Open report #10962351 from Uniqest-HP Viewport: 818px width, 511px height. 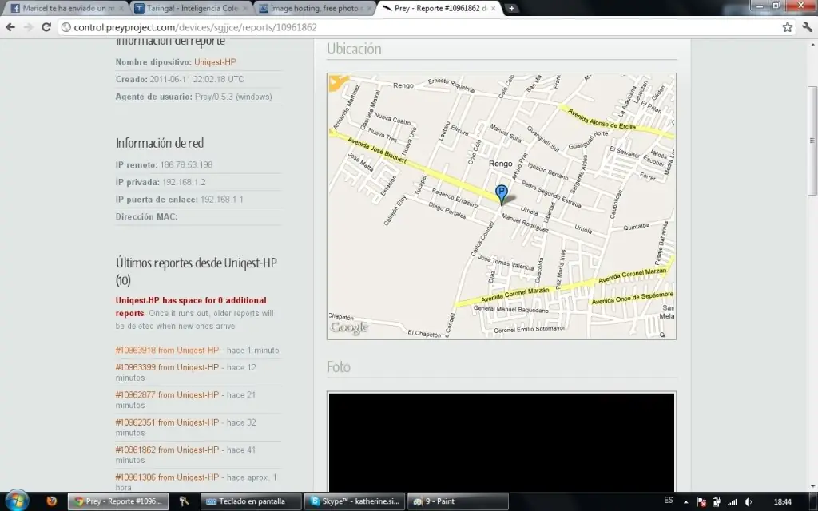pyautogui.click(x=167, y=422)
